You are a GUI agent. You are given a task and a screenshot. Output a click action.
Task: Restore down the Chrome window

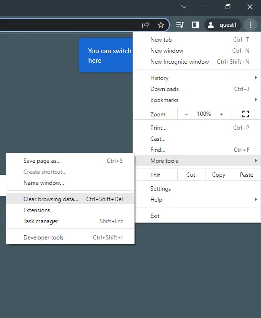click(x=228, y=7)
